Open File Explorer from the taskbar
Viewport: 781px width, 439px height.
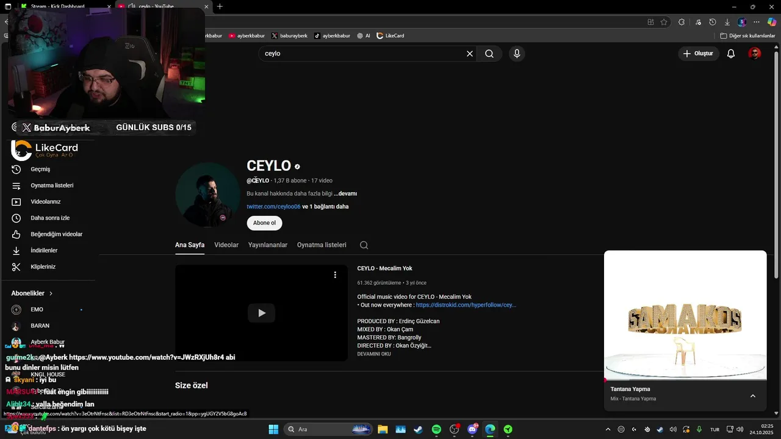point(383,429)
